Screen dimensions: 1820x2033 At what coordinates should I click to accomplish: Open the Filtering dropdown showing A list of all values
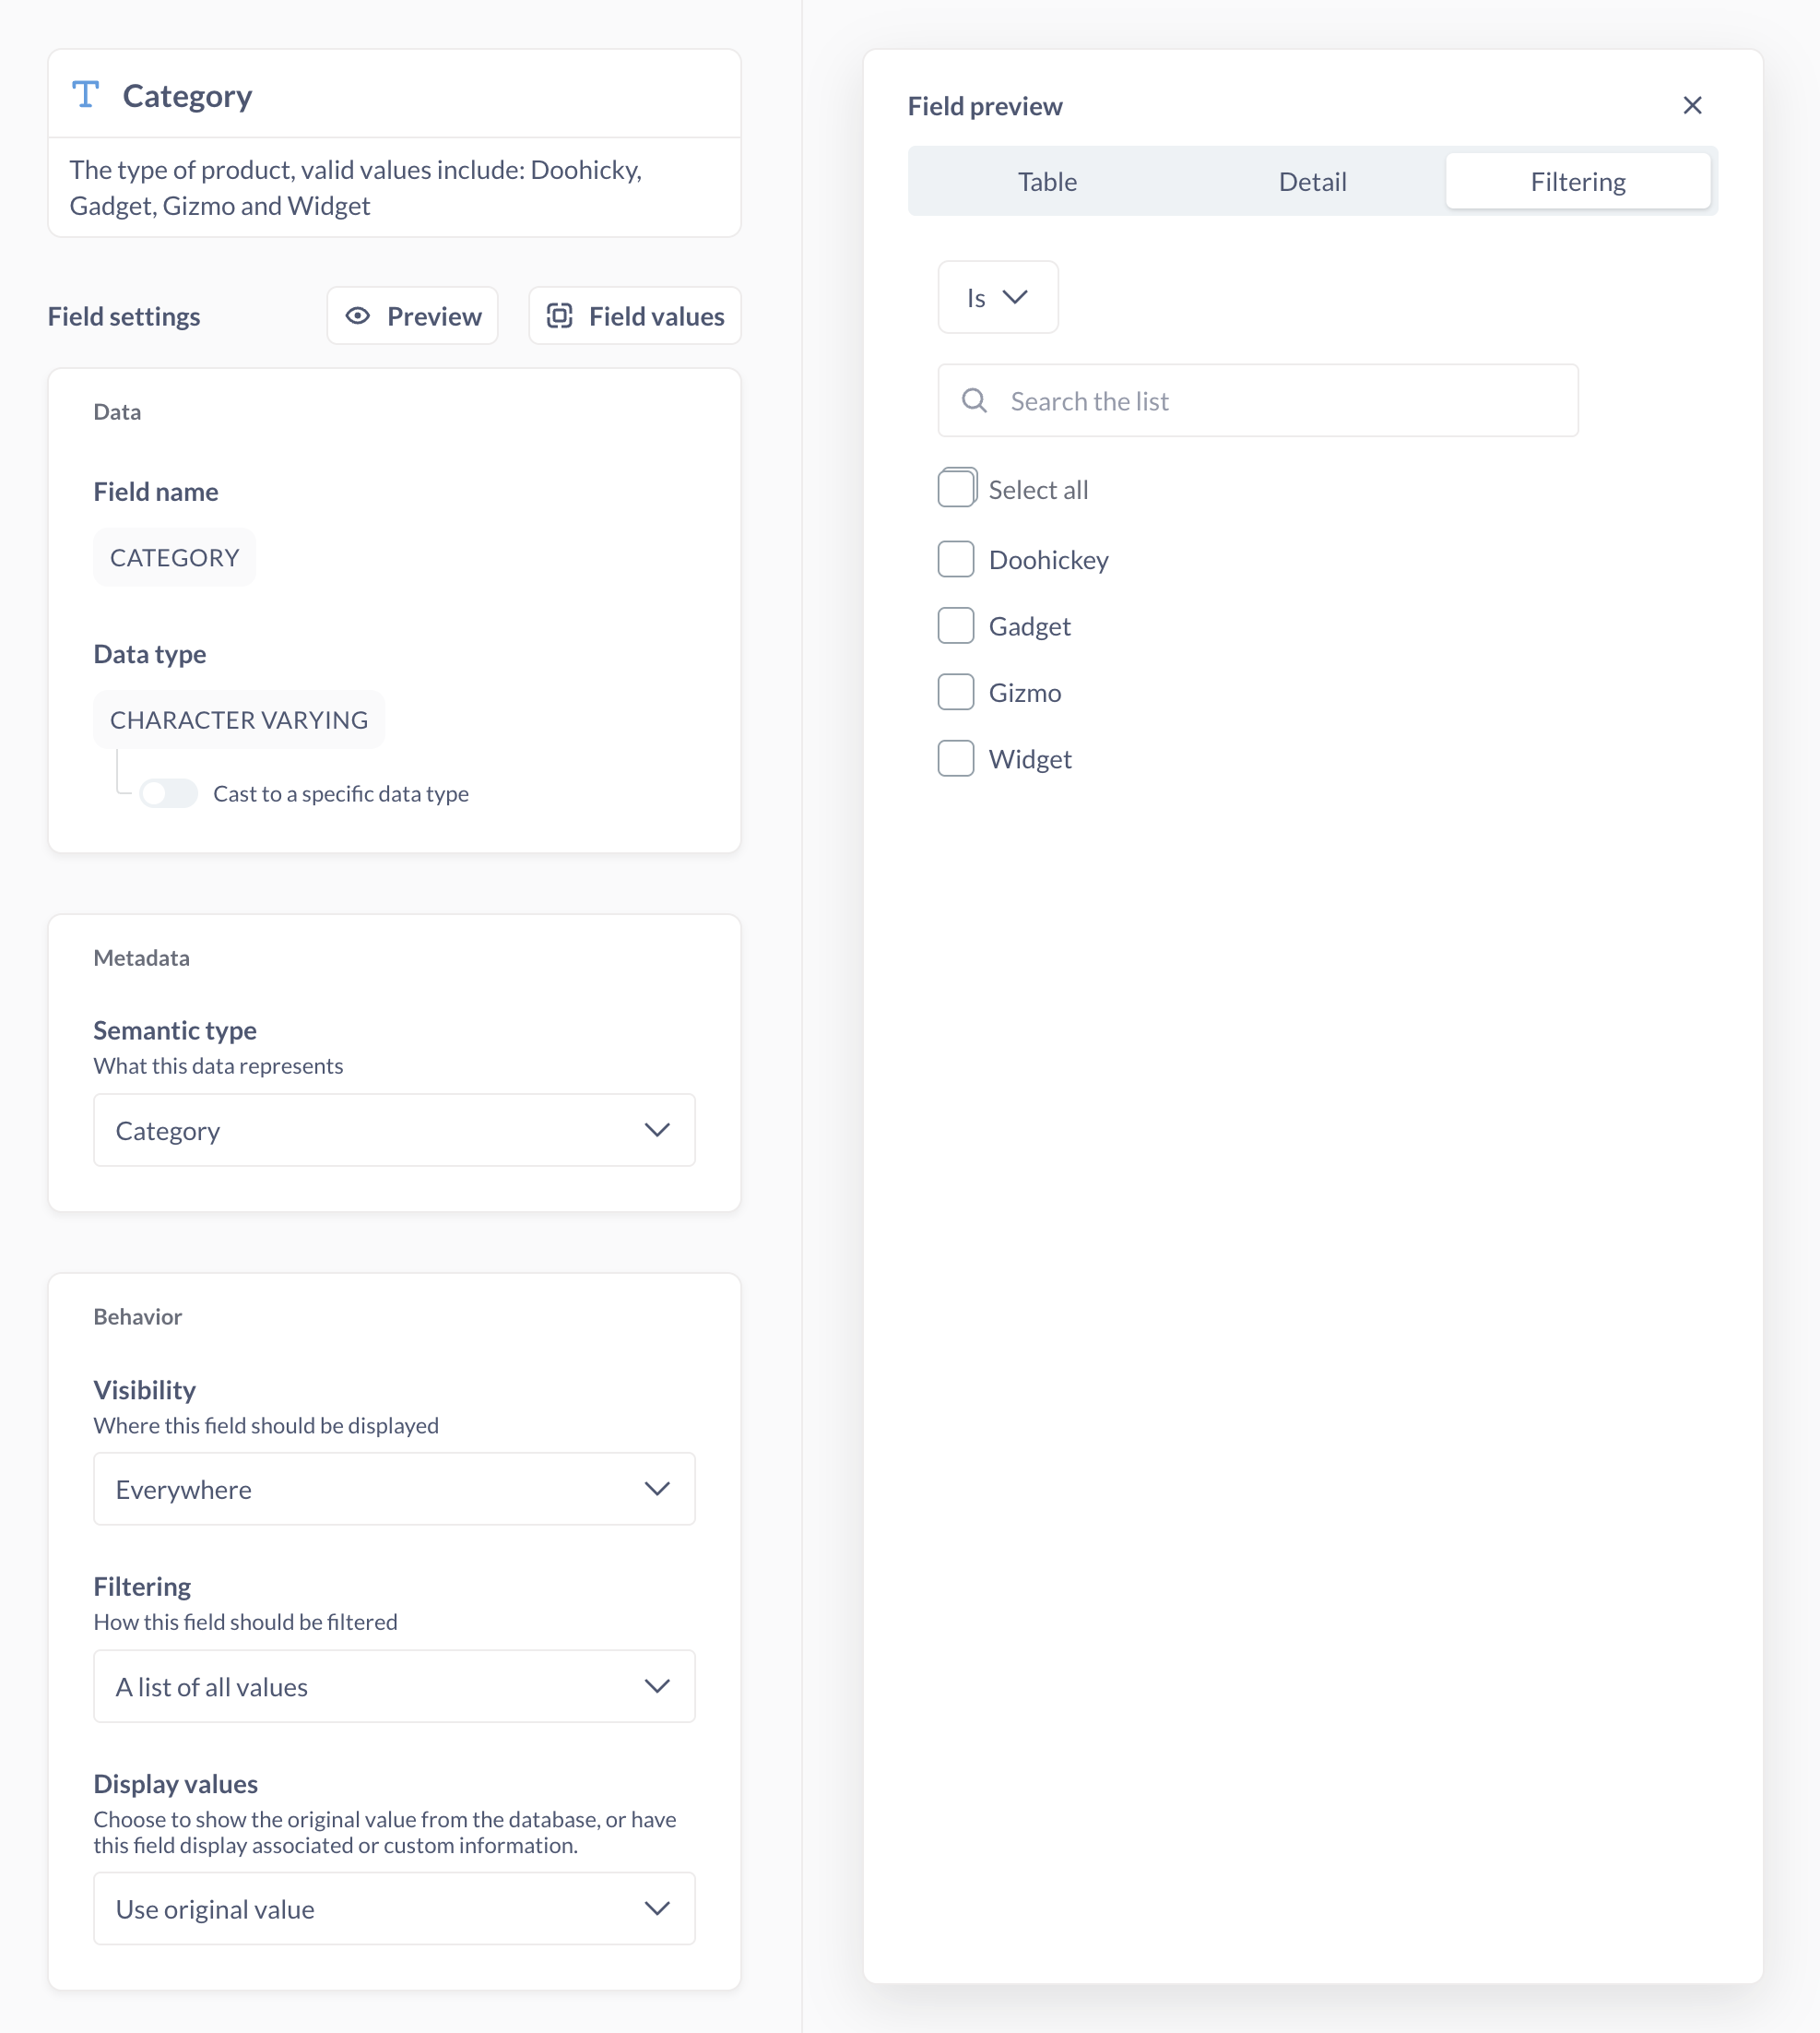coord(394,1686)
